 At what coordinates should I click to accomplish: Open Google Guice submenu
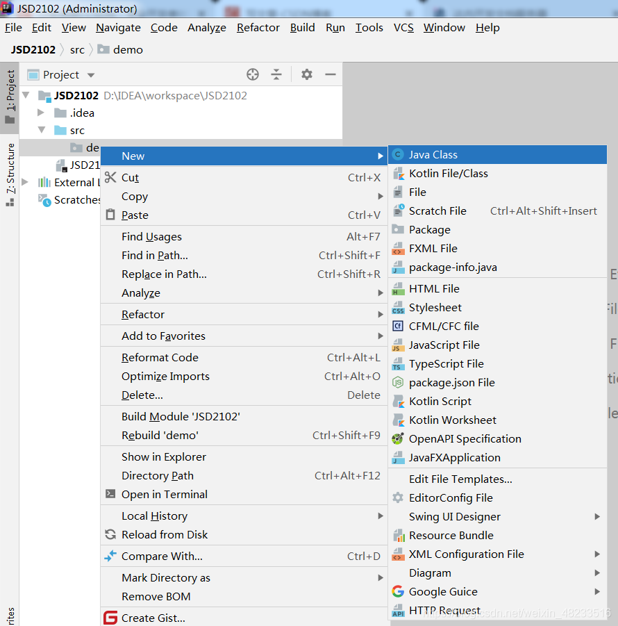click(x=497, y=592)
